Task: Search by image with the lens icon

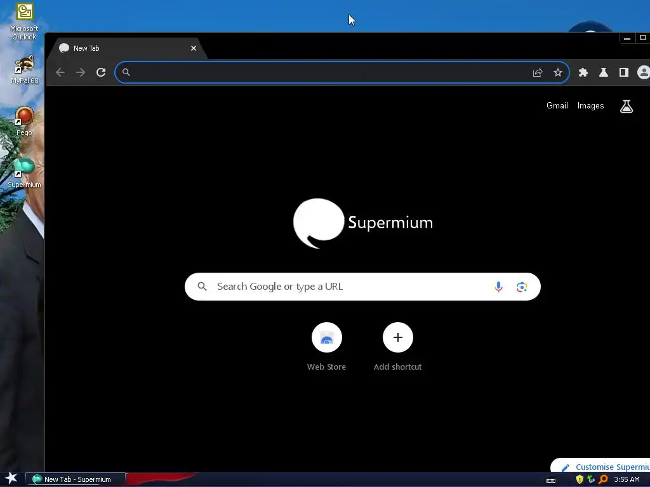Action: pos(522,287)
